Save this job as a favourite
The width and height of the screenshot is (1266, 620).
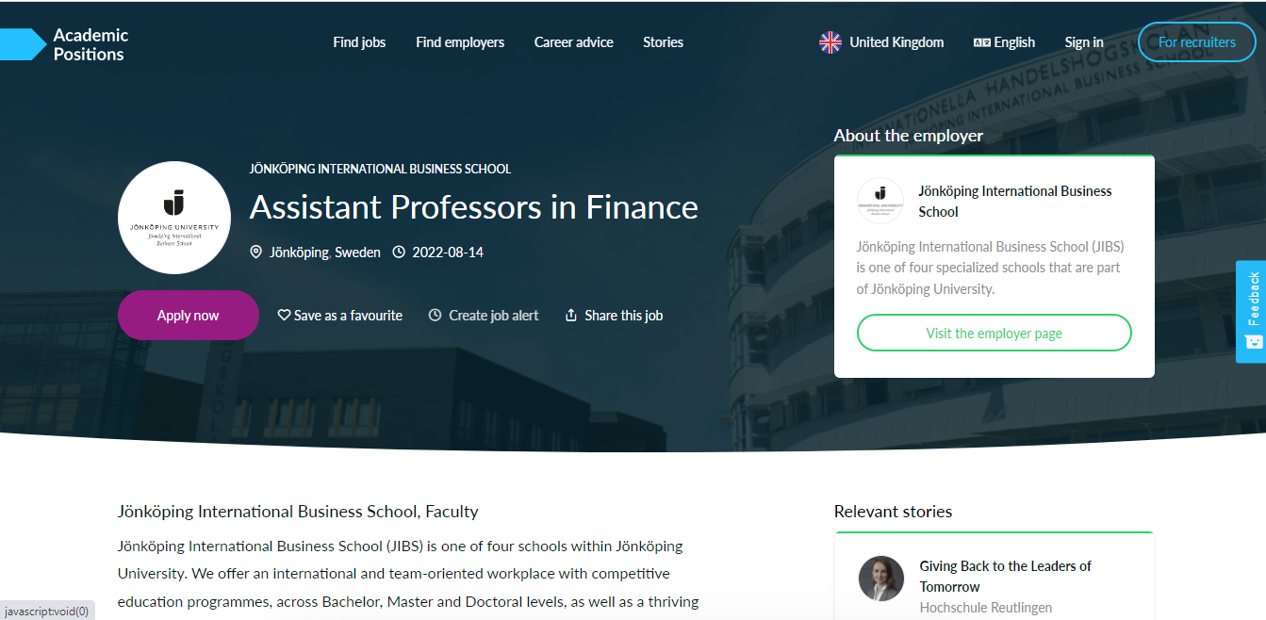tap(340, 316)
